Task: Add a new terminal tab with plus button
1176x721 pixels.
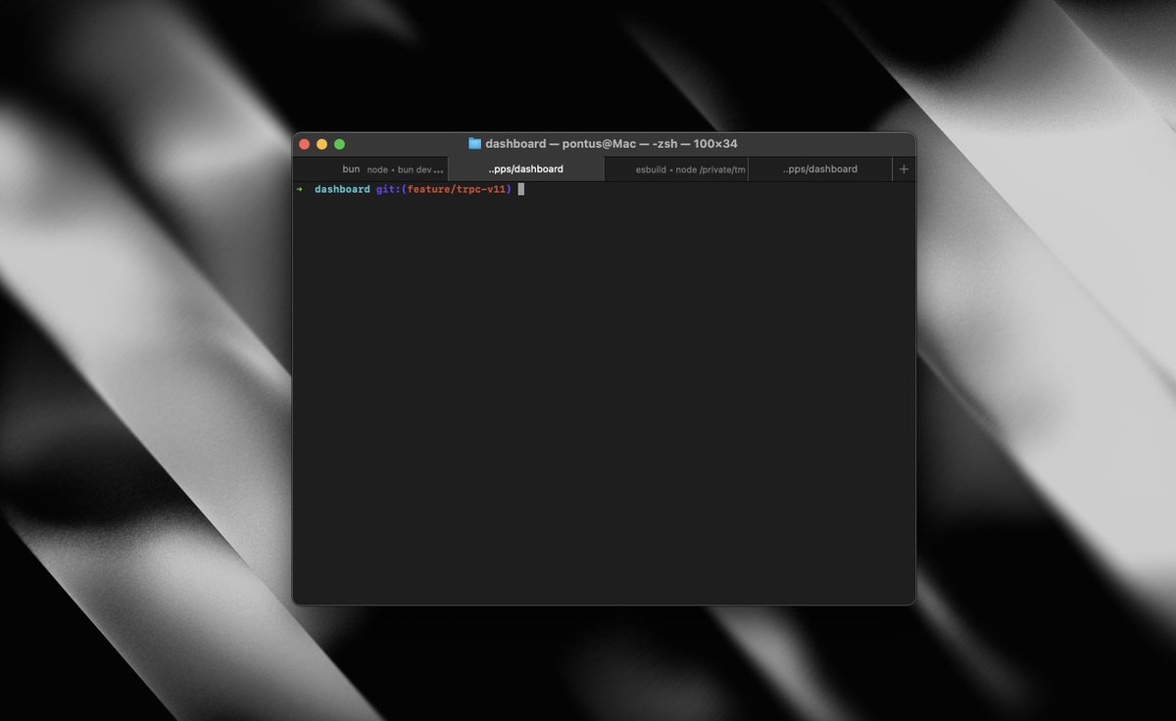Action: tap(904, 169)
